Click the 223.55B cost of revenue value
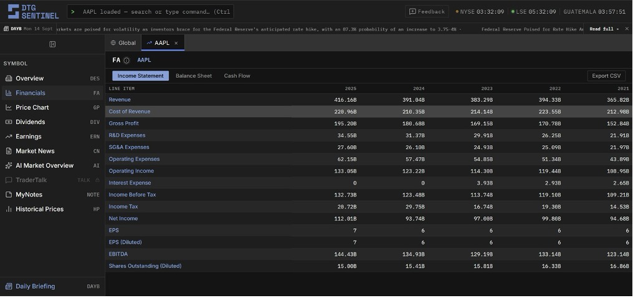Viewport: 633px width, 308px height. (x=550, y=112)
